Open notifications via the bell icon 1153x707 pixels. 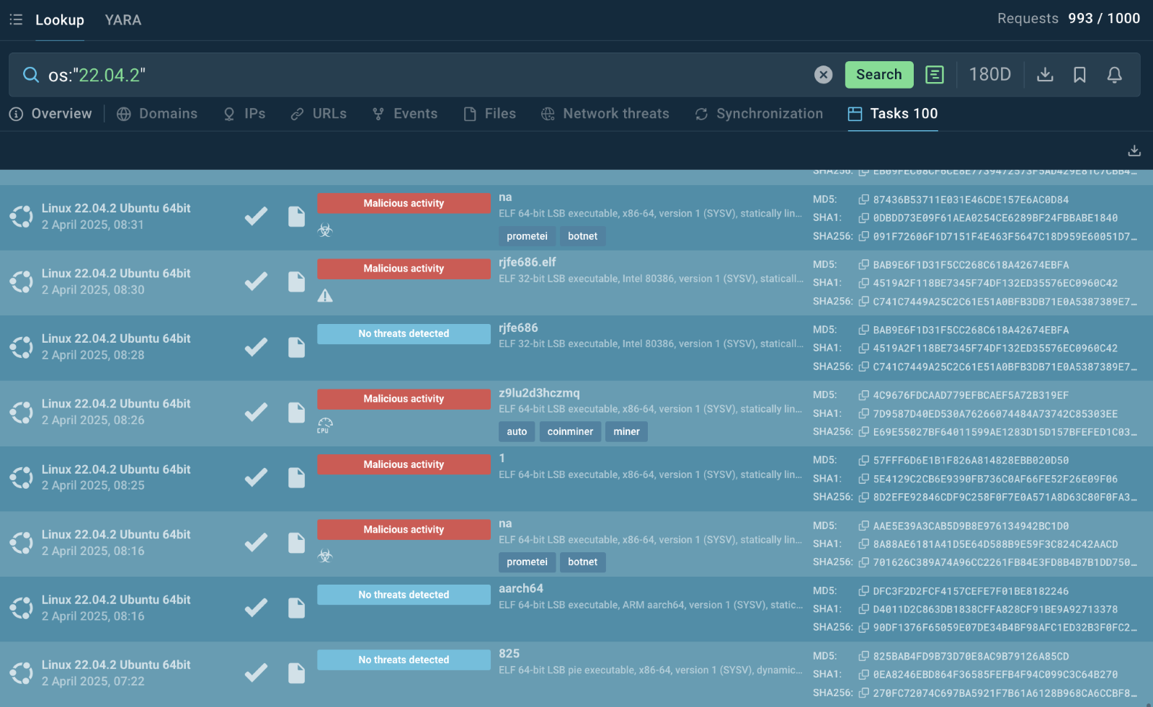1114,74
